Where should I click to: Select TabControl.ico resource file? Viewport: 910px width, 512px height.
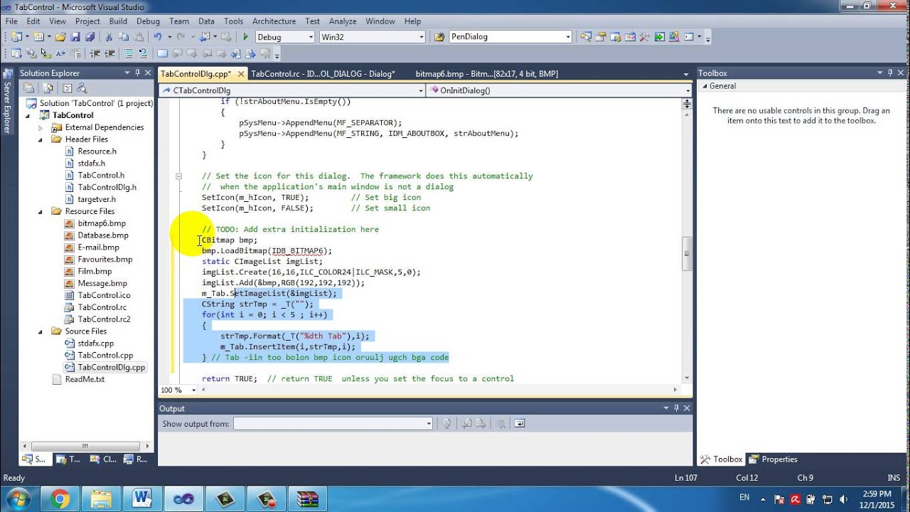point(104,296)
